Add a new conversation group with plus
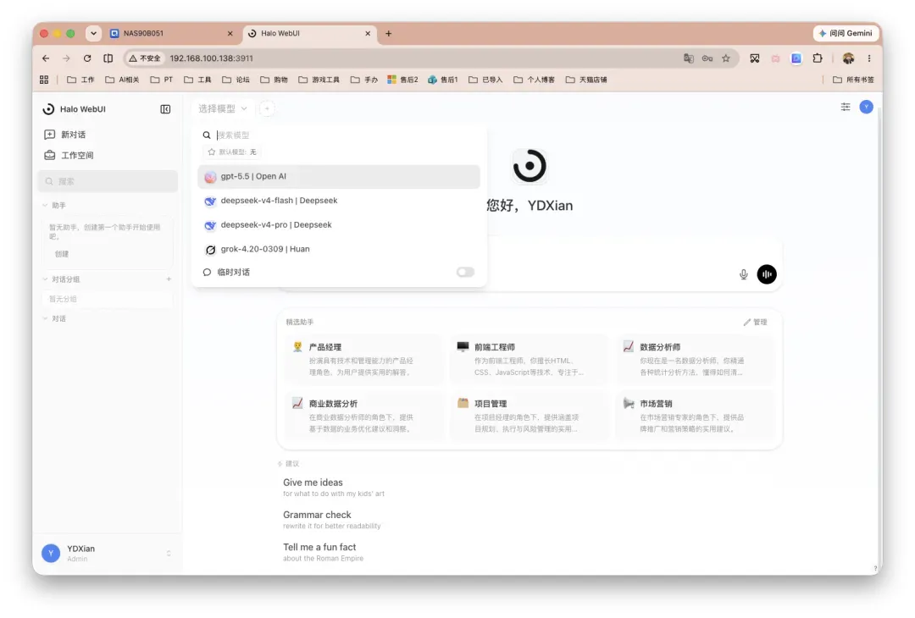915x618 pixels. pyautogui.click(x=169, y=279)
